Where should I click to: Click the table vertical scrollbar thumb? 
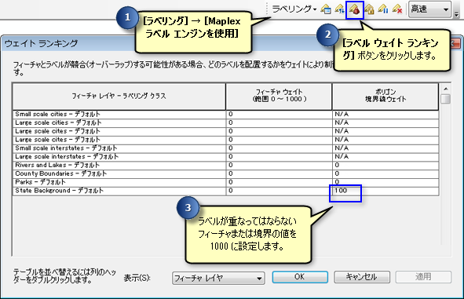tap(446, 99)
